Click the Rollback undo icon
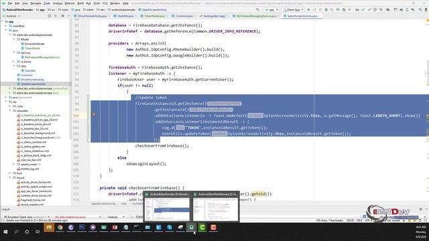This screenshot has height=241, width=429. point(381,9)
